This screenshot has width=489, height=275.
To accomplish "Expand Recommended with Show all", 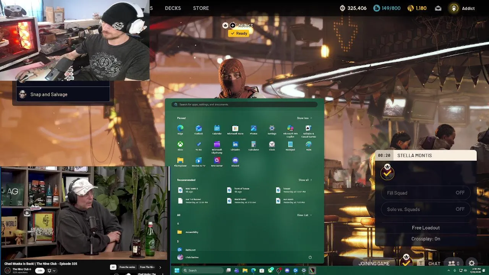I will click(x=305, y=180).
